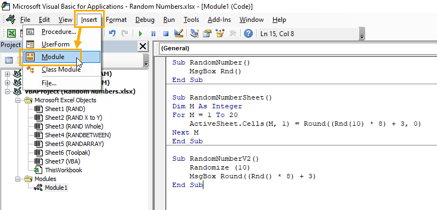The width and height of the screenshot is (437, 210).
Task: Collapse VBAProject (Random Numbers.xlsx) tree node
Action: 7,91
